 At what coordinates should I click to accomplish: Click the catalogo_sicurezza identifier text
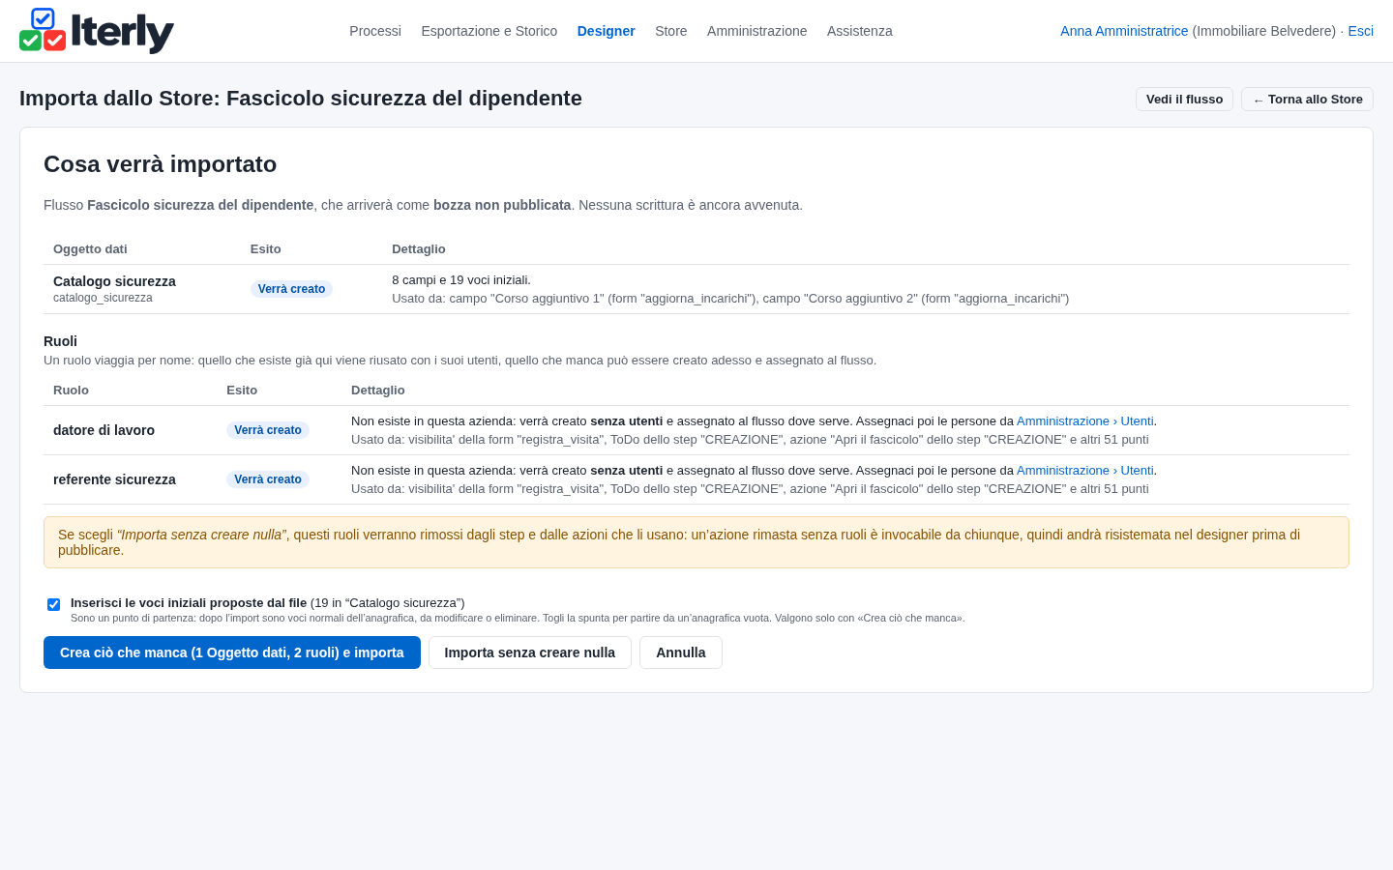click(x=103, y=298)
